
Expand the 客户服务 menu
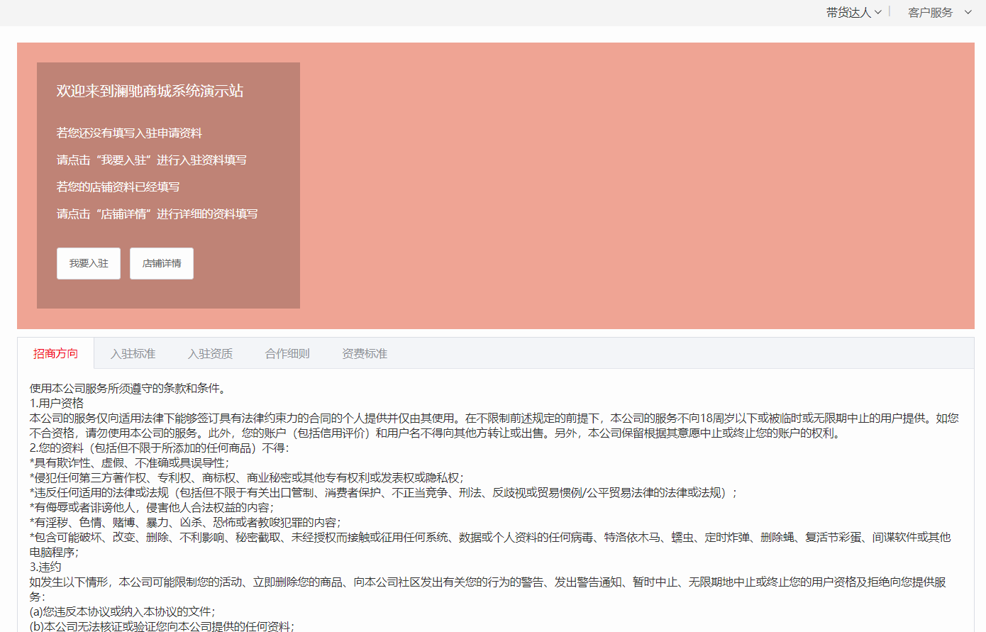930,13
